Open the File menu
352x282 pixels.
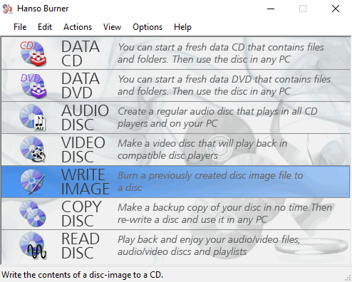click(20, 27)
